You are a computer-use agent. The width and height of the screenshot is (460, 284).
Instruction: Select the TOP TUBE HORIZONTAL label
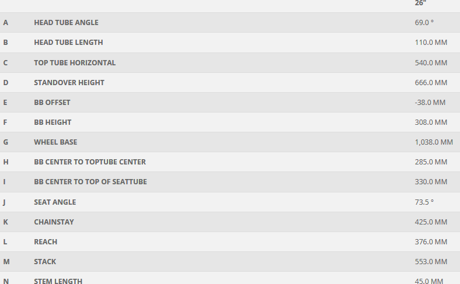[75, 63]
